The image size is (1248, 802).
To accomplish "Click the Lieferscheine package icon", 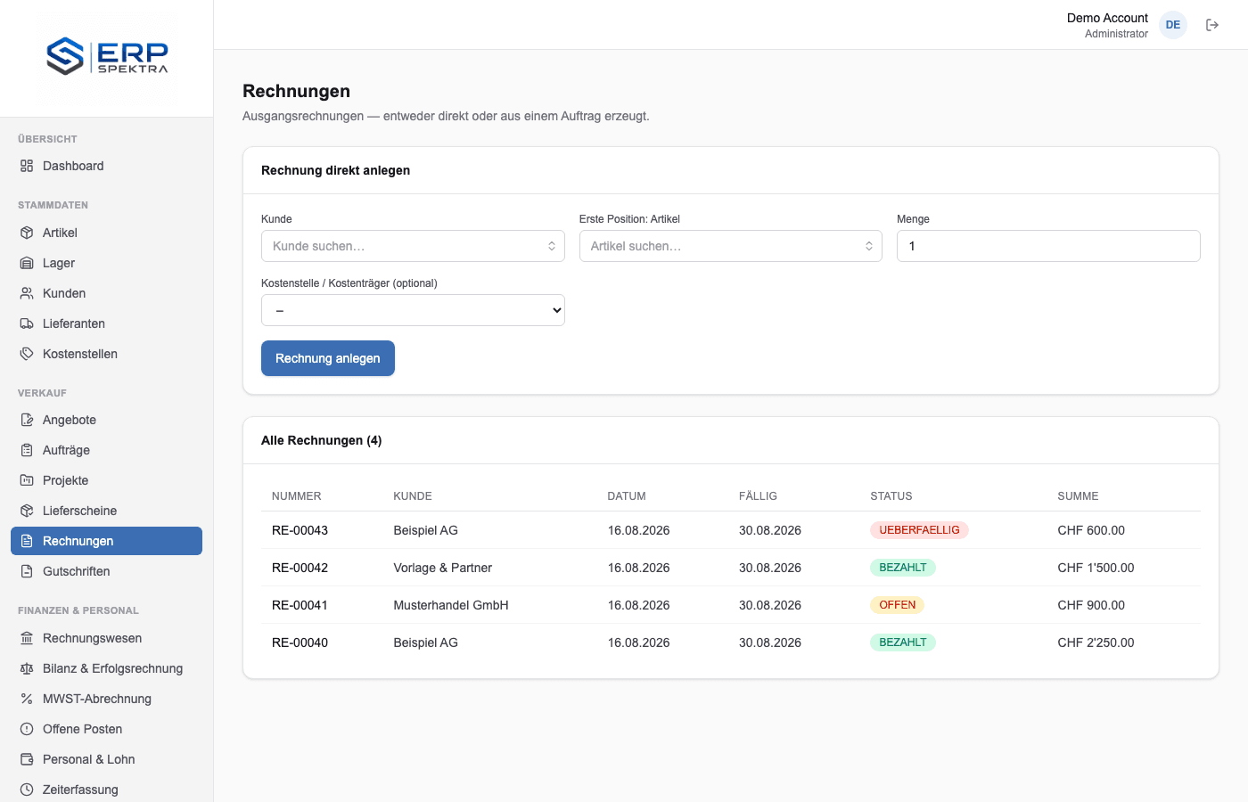I will 27,511.
